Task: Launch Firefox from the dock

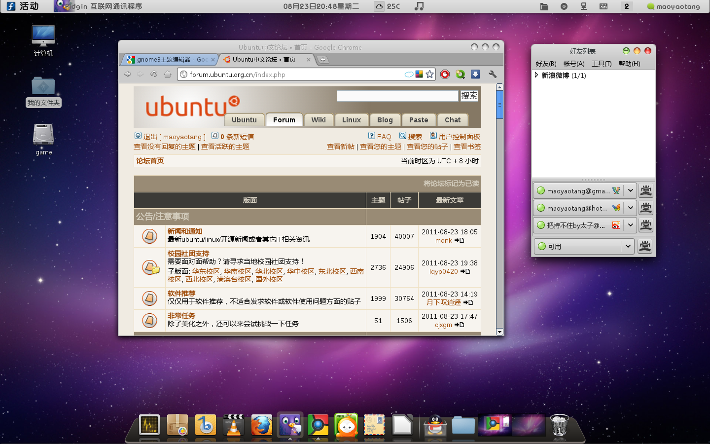Action: [262, 424]
